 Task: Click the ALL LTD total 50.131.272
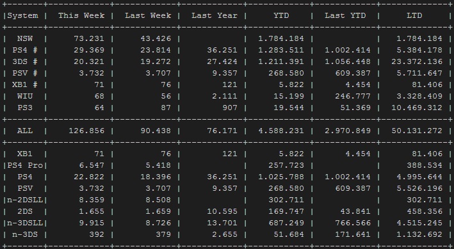pos(417,131)
